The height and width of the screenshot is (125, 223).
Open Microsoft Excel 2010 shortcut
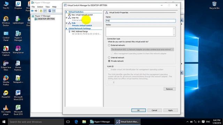tap(18, 110)
